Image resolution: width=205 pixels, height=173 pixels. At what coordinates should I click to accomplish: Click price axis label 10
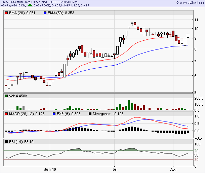[x=196, y=29]
